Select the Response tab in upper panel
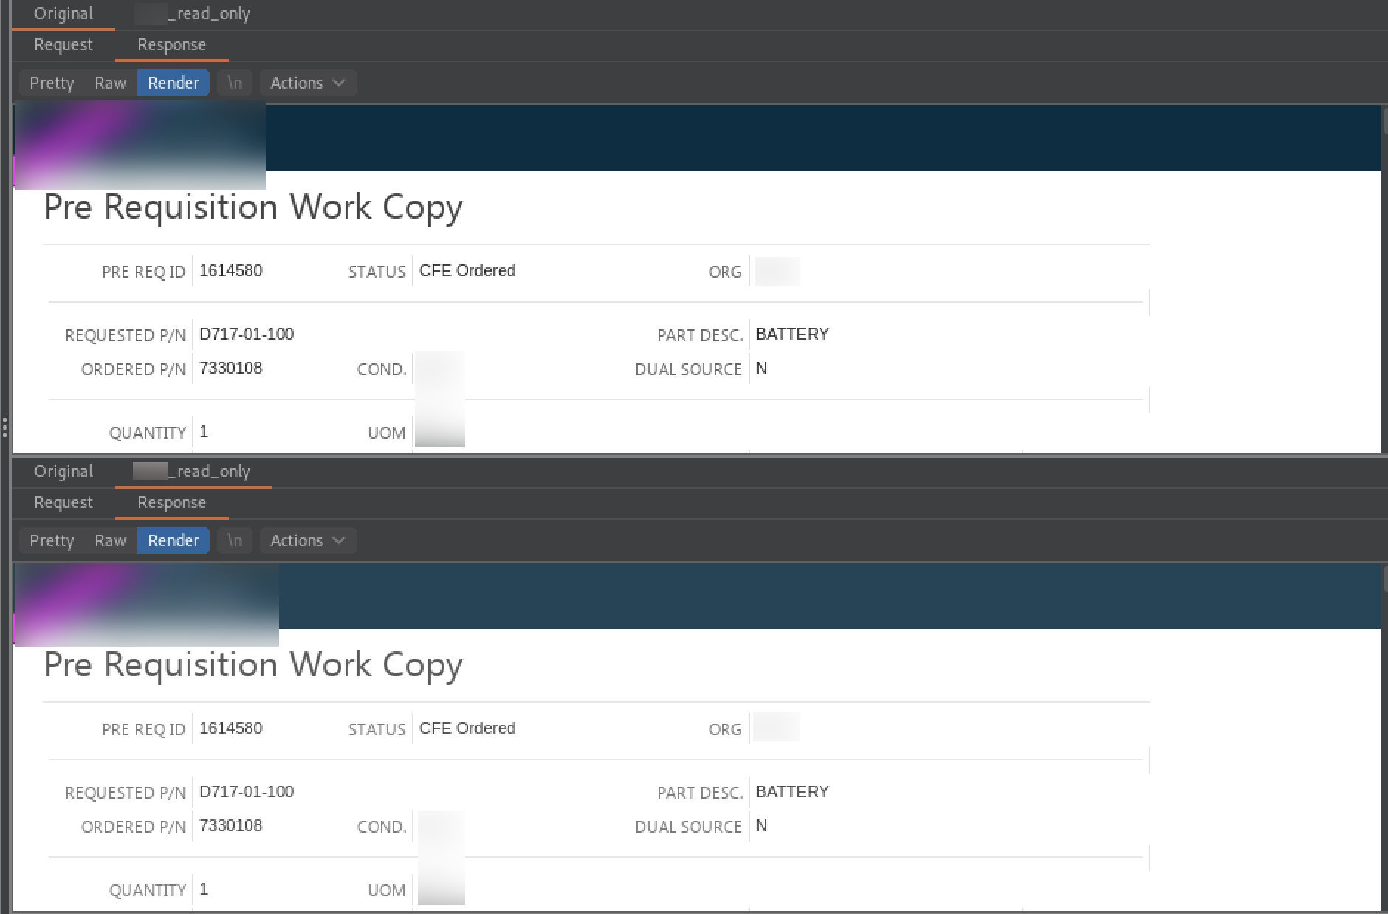 171,45
